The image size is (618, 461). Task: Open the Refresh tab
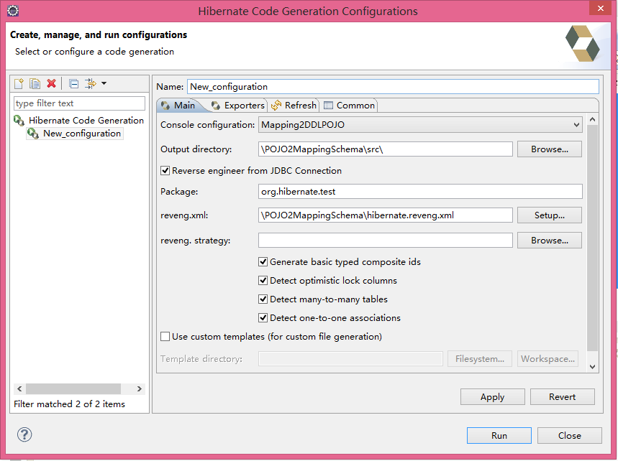(x=294, y=106)
